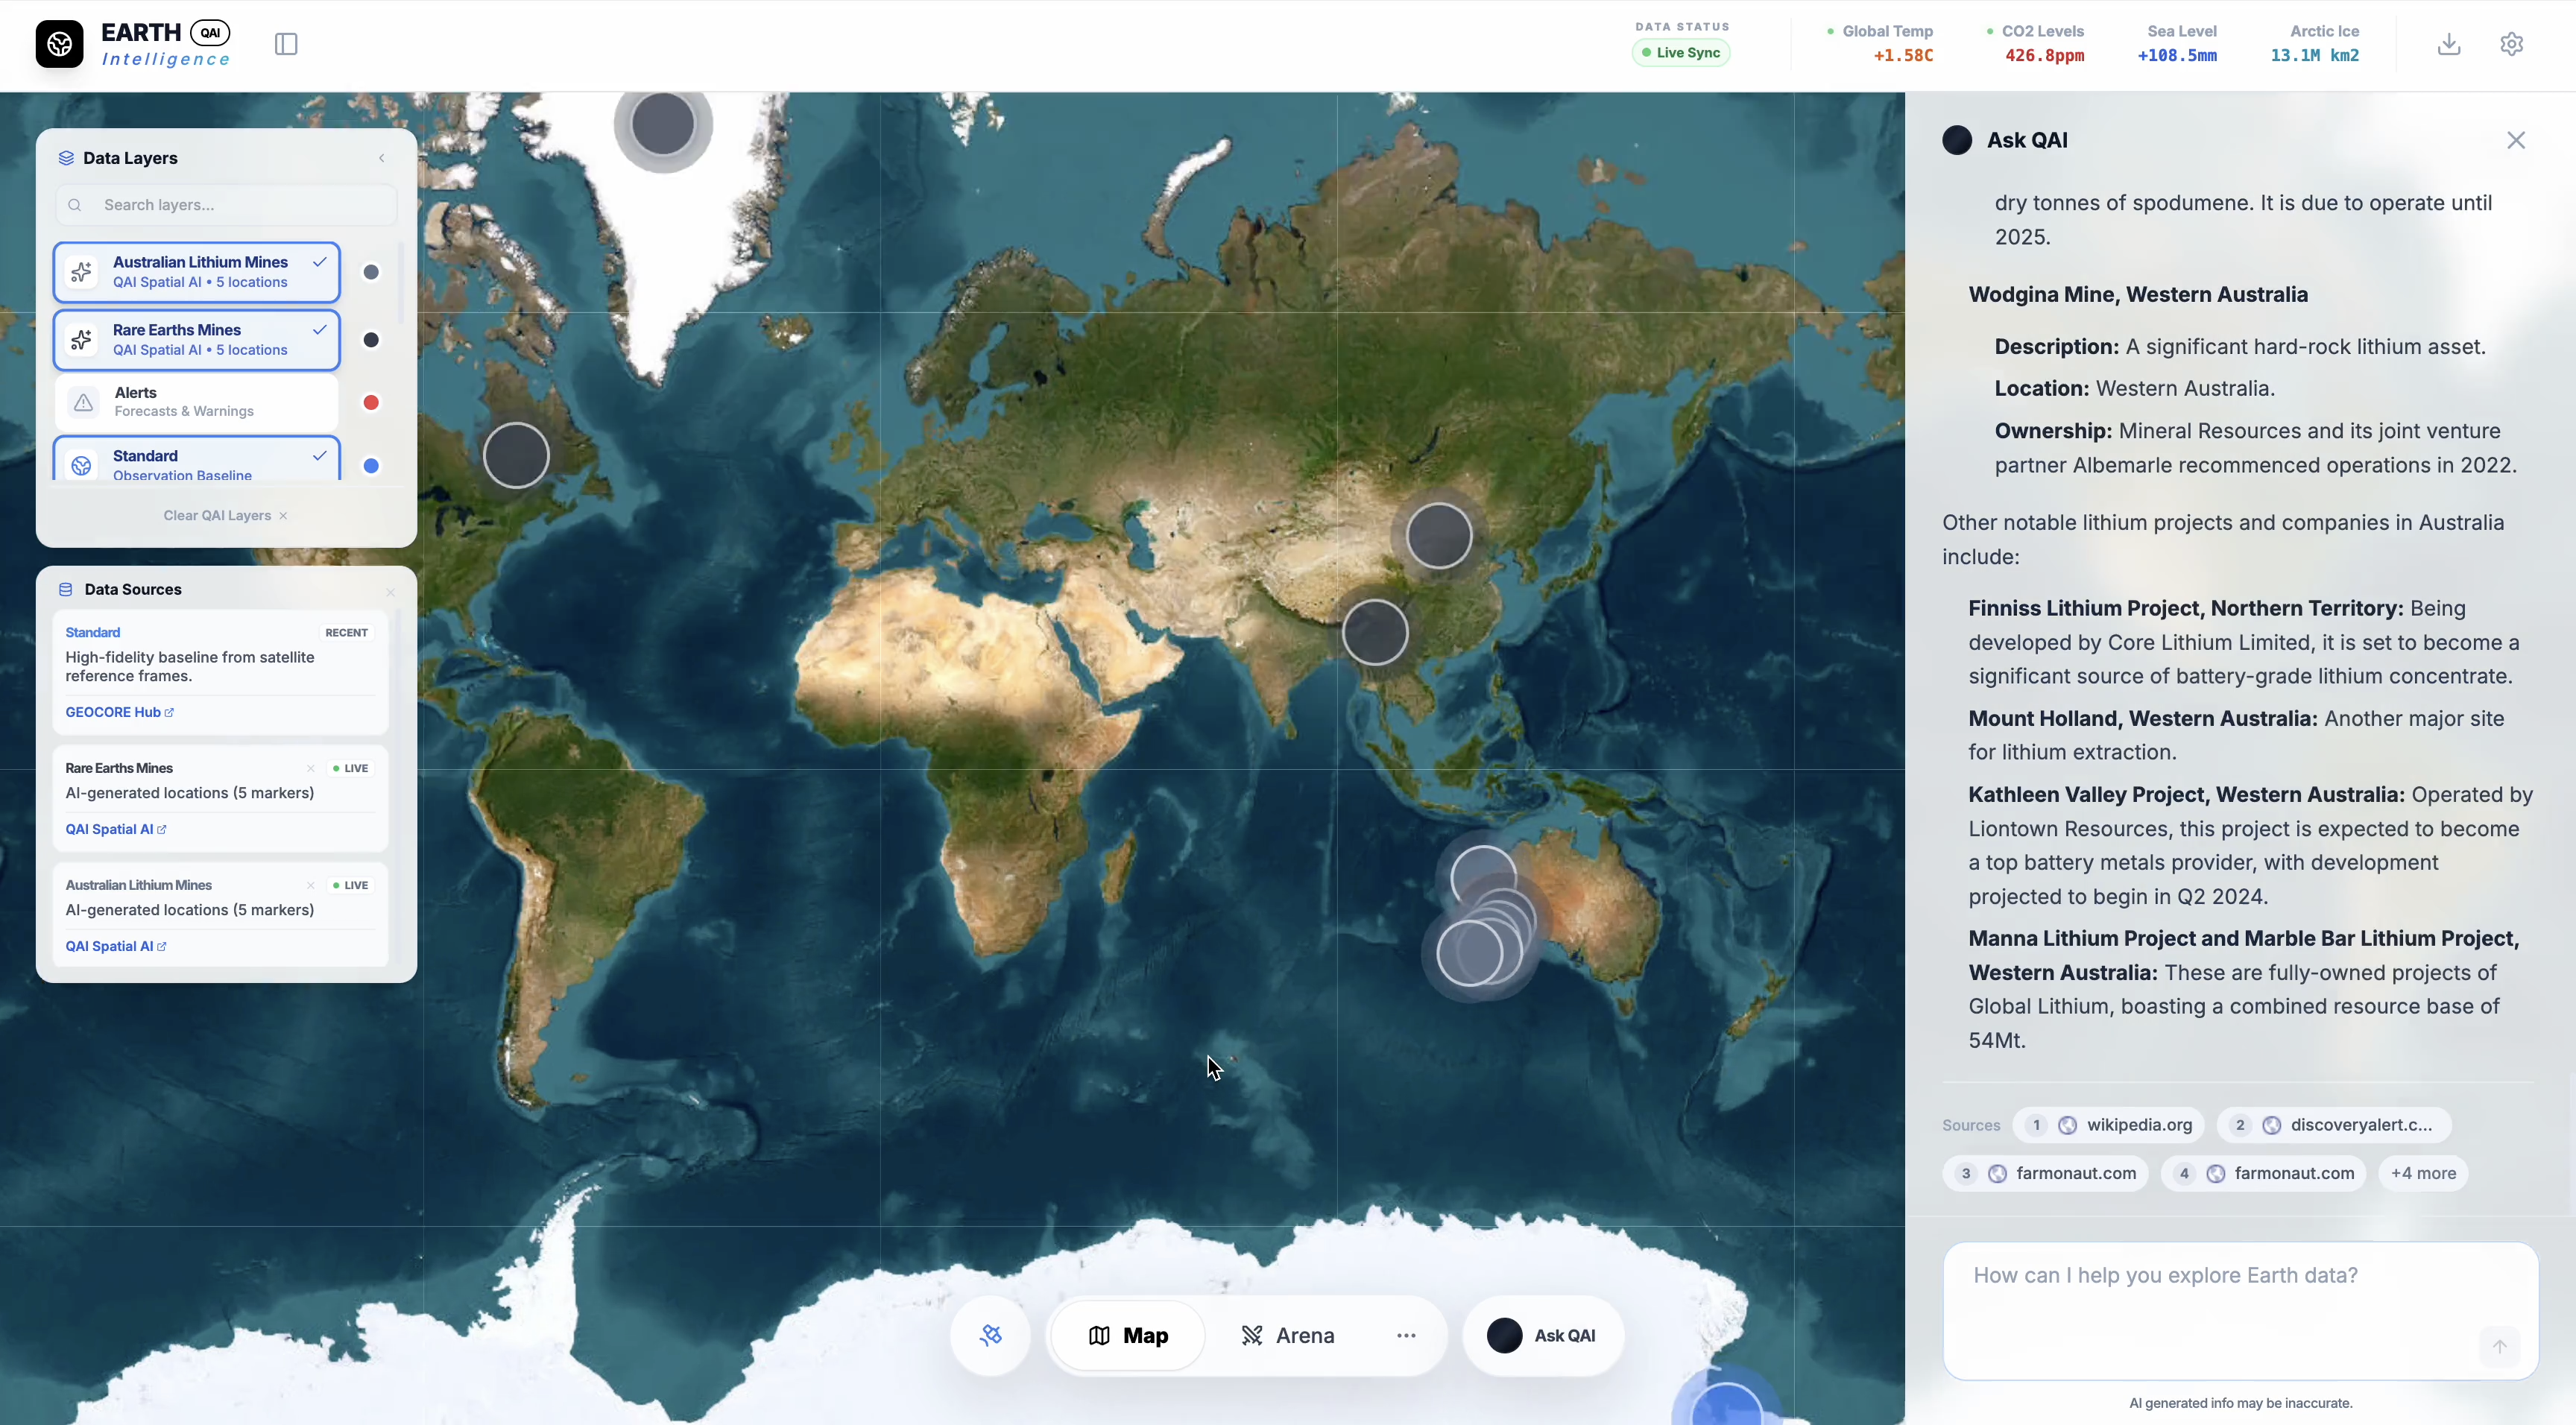Click the RECENT badge on Standard source
The image size is (2576, 1425).
click(347, 632)
